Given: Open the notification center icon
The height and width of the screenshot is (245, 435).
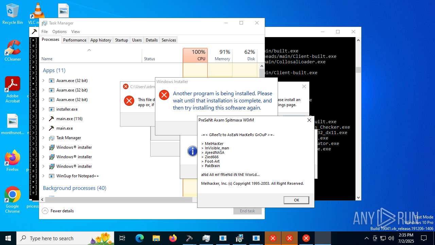Looking at the screenshot, I should pos(424,238).
